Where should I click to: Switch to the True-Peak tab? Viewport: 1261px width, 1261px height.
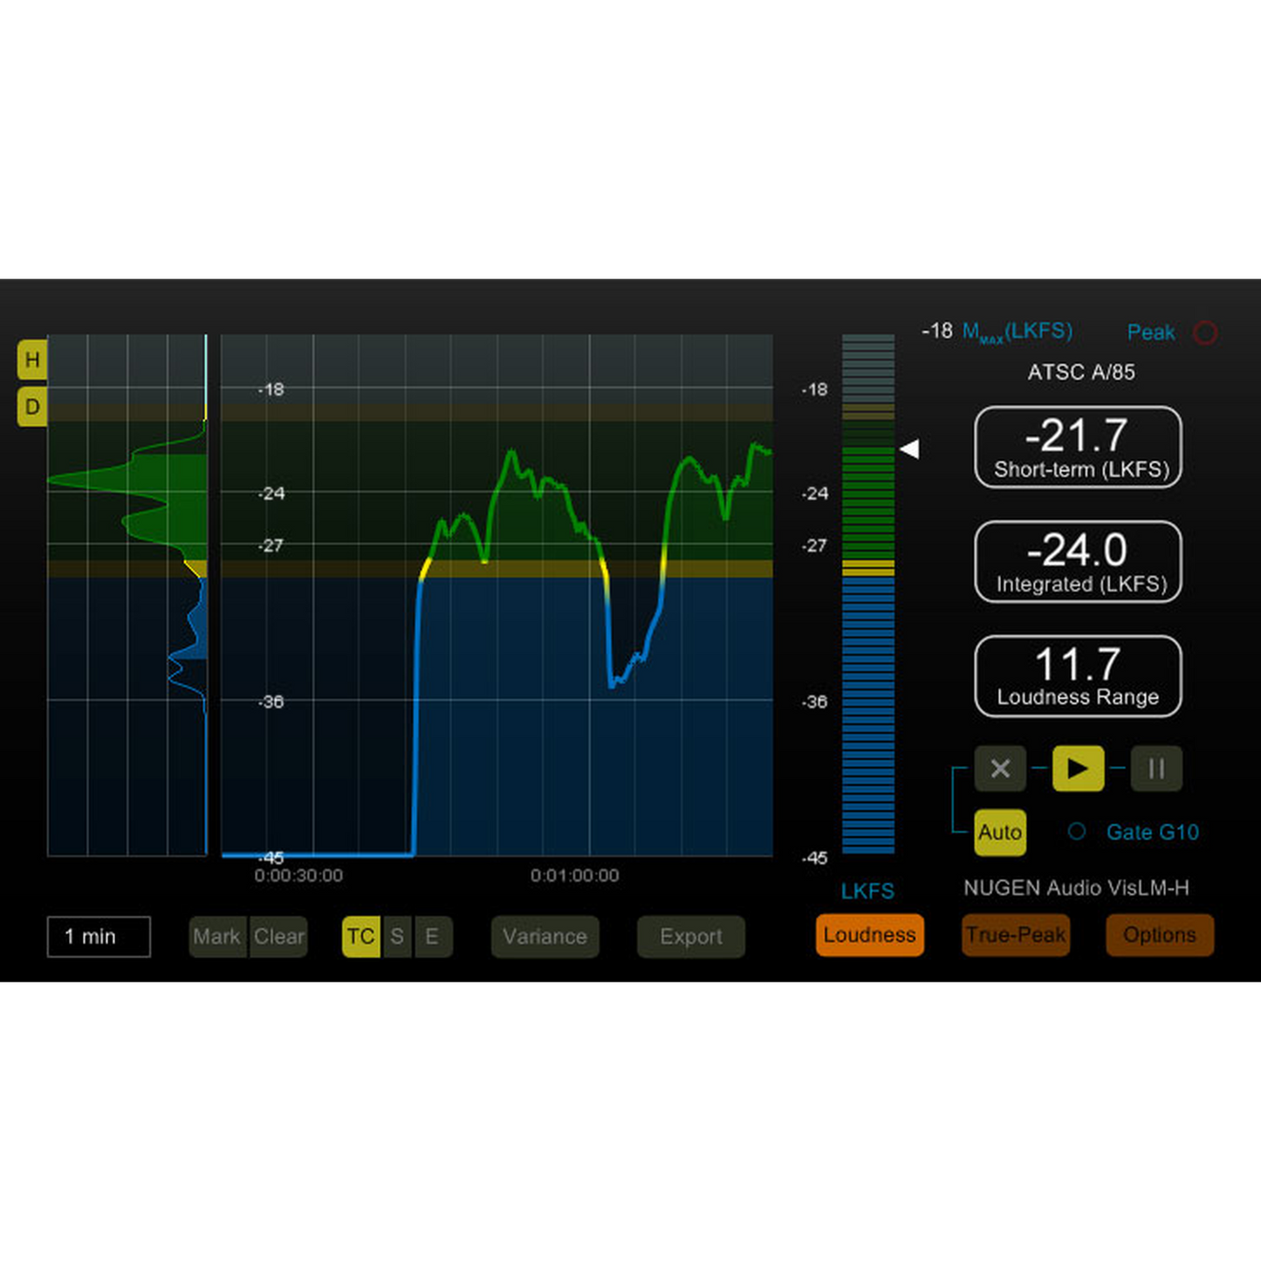pyautogui.click(x=1016, y=935)
